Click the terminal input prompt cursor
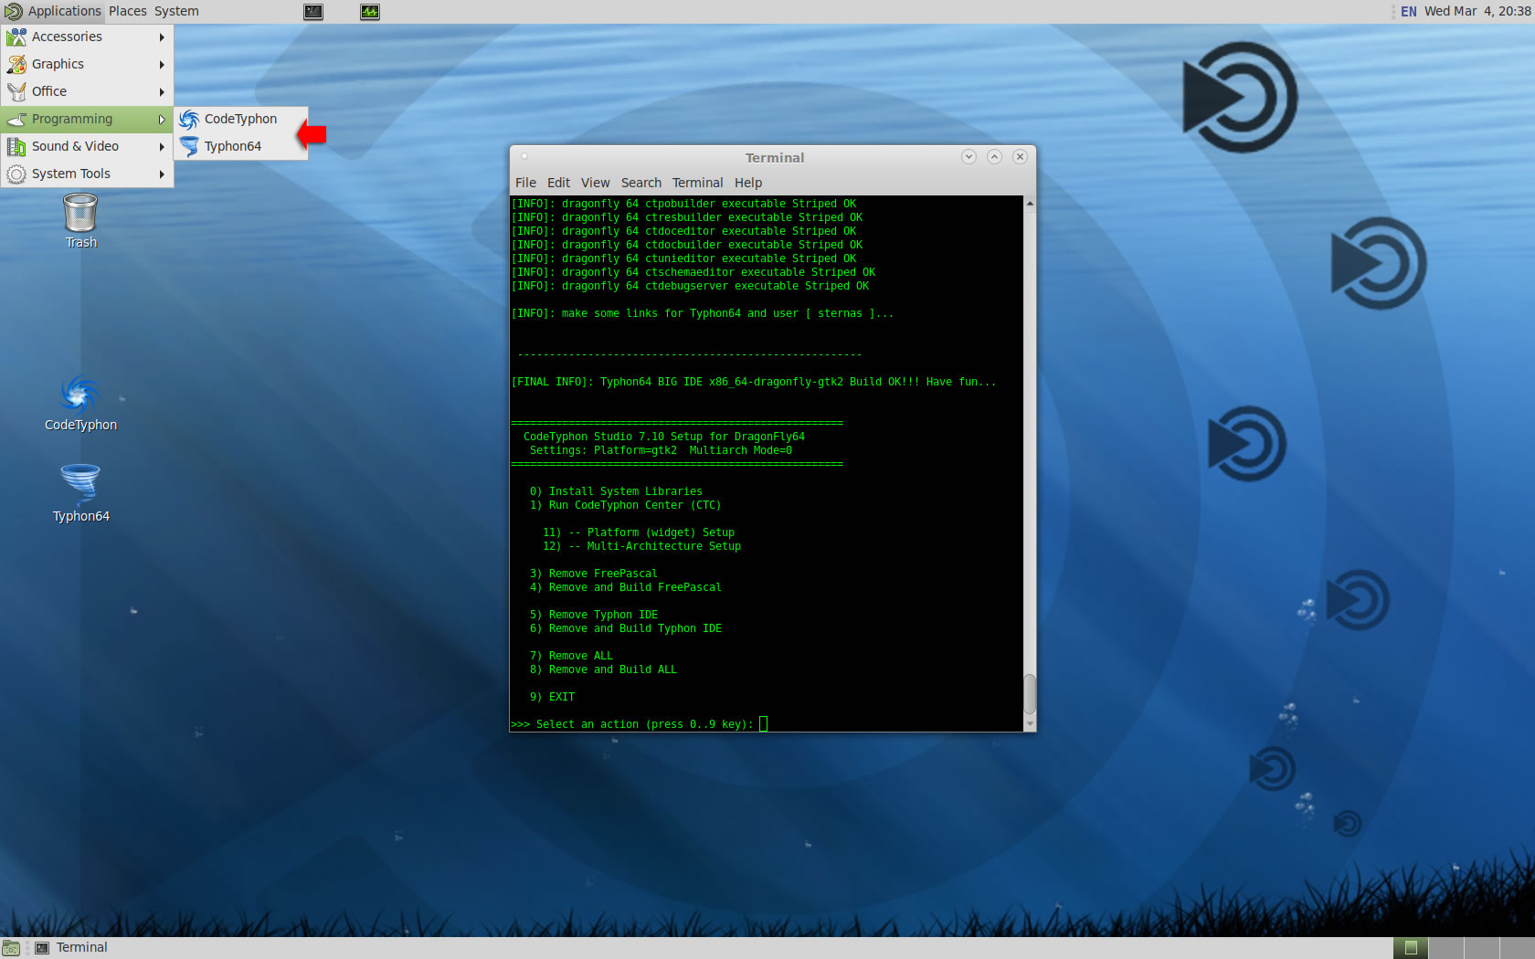1535x959 pixels. pyautogui.click(x=764, y=724)
